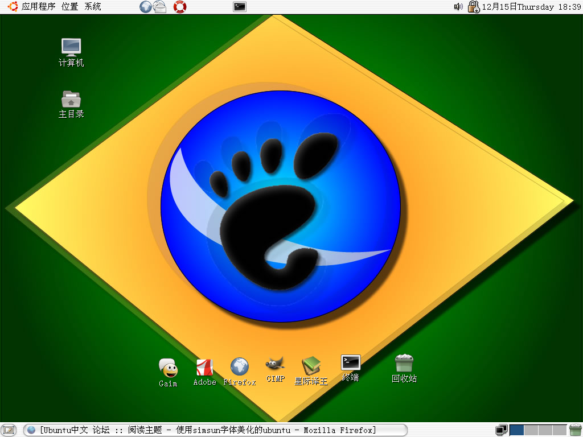Launch web browser from top panel globe icon
The image size is (583, 437).
click(145, 7)
